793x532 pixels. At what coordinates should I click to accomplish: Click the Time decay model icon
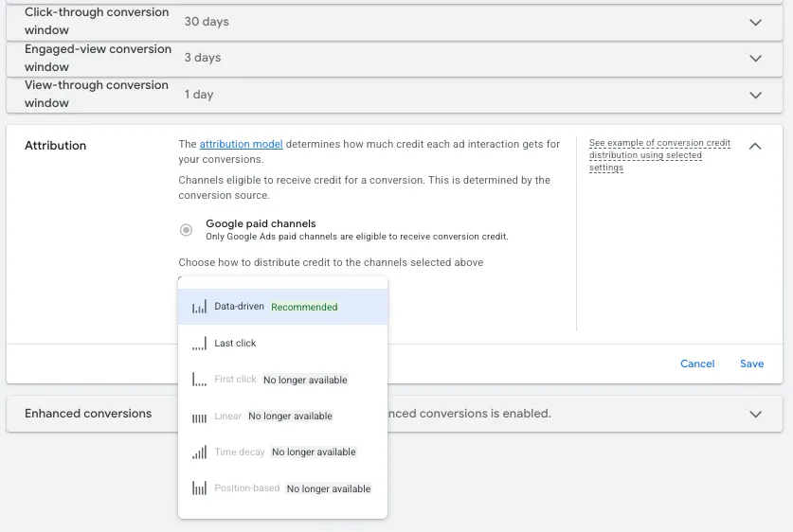coord(199,452)
